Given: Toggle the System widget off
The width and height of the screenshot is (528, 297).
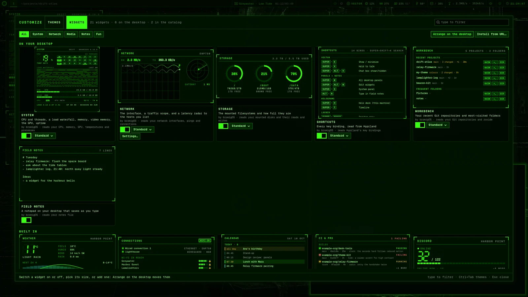Looking at the screenshot, I should 26,136.
